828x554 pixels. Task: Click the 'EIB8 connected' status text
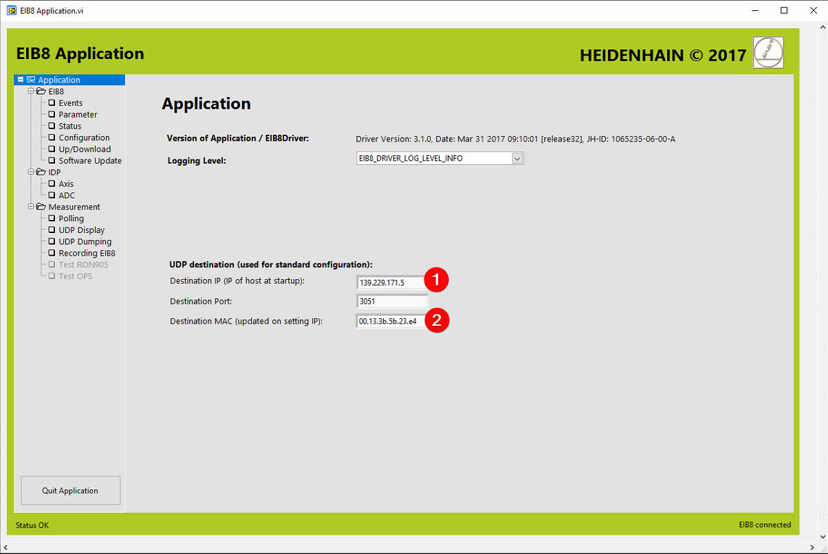pyautogui.click(x=765, y=524)
